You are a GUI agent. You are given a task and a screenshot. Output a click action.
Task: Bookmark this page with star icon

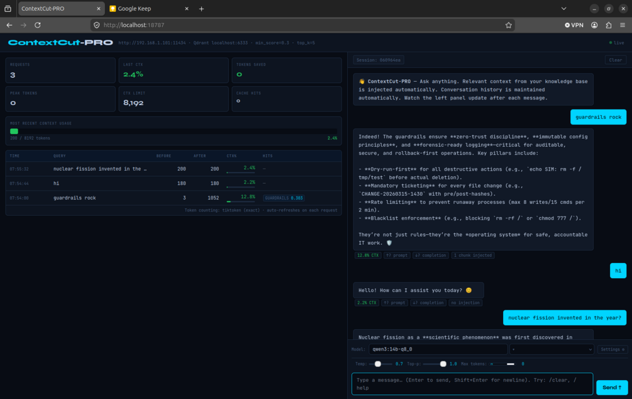(509, 25)
